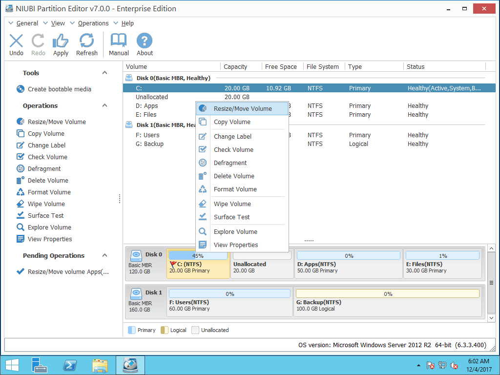Screen dimensions: 500x375
Task: Click sidebar Defragment icon
Action: click(21, 168)
